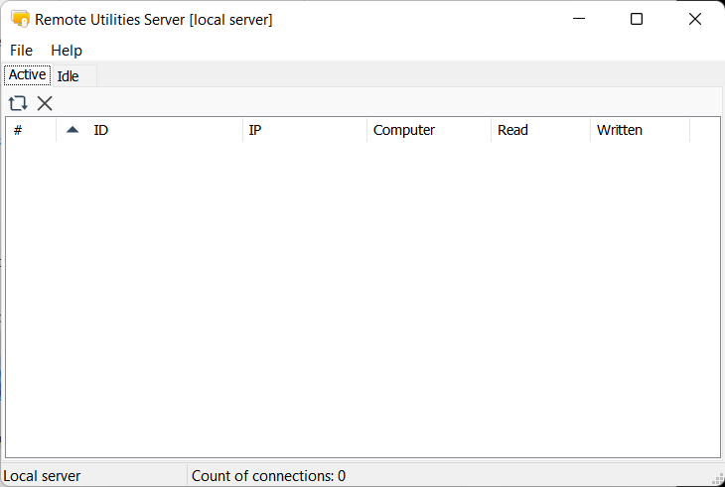Close the Remote Utilities Server window
Image resolution: width=725 pixels, height=487 pixels.
695,19
